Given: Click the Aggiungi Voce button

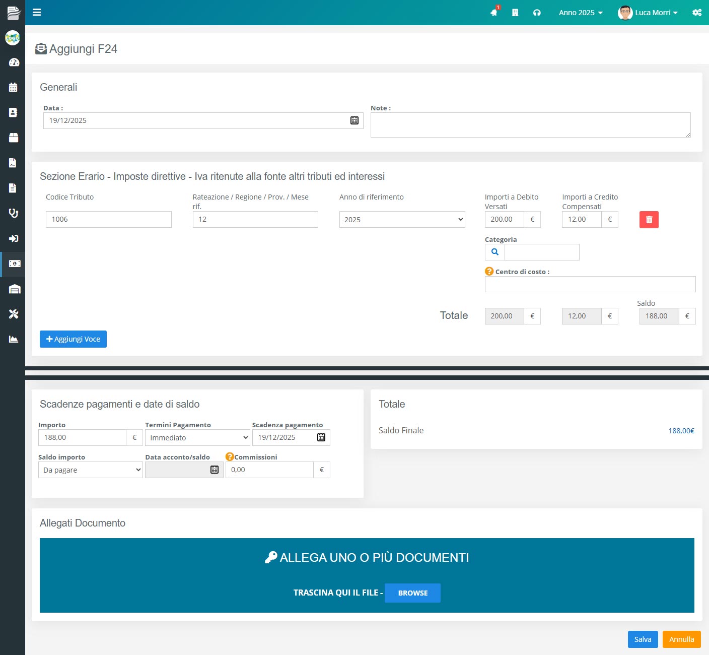Looking at the screenshot, I should [x=73, y=339].
